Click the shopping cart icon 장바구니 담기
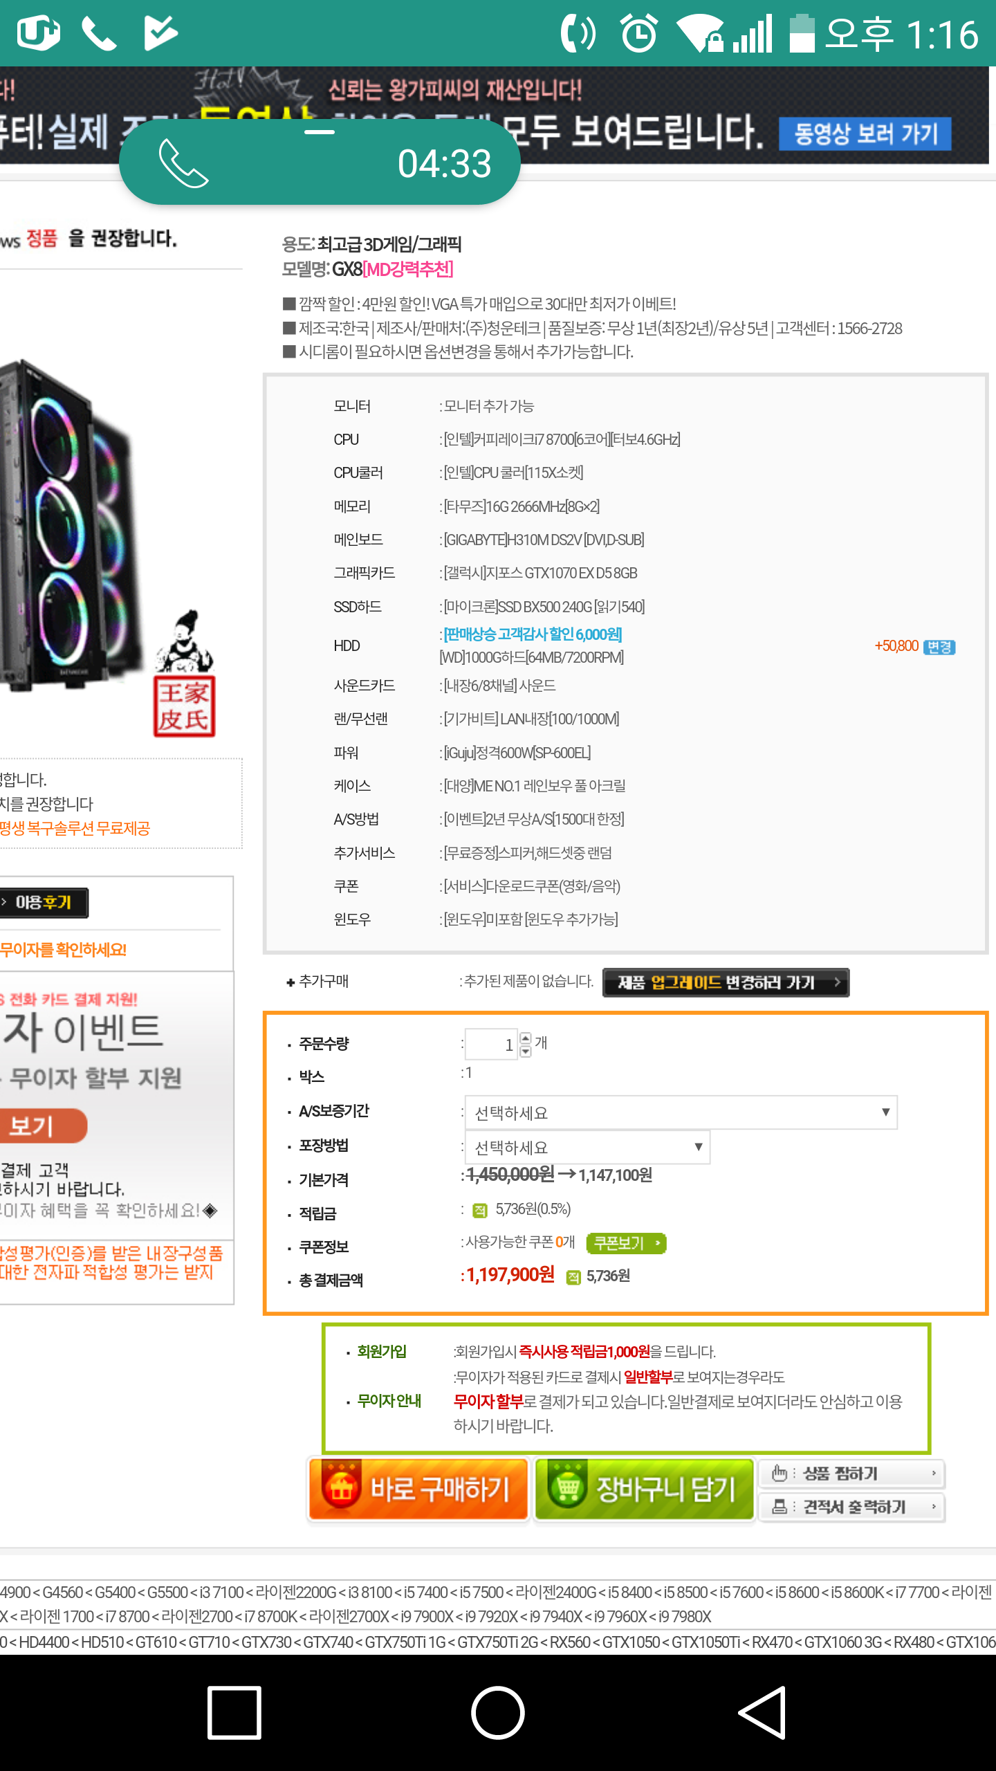The width and height of the screenshot is (996, 1771). [x=568, y=1487]
